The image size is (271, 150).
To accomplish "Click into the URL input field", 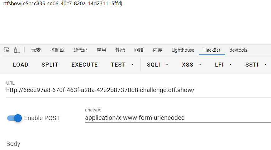I will (x=139, y=90).
